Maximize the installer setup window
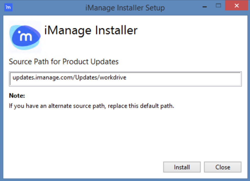The height and width of the screenshot is (181, 250). (x=218, y=6)
